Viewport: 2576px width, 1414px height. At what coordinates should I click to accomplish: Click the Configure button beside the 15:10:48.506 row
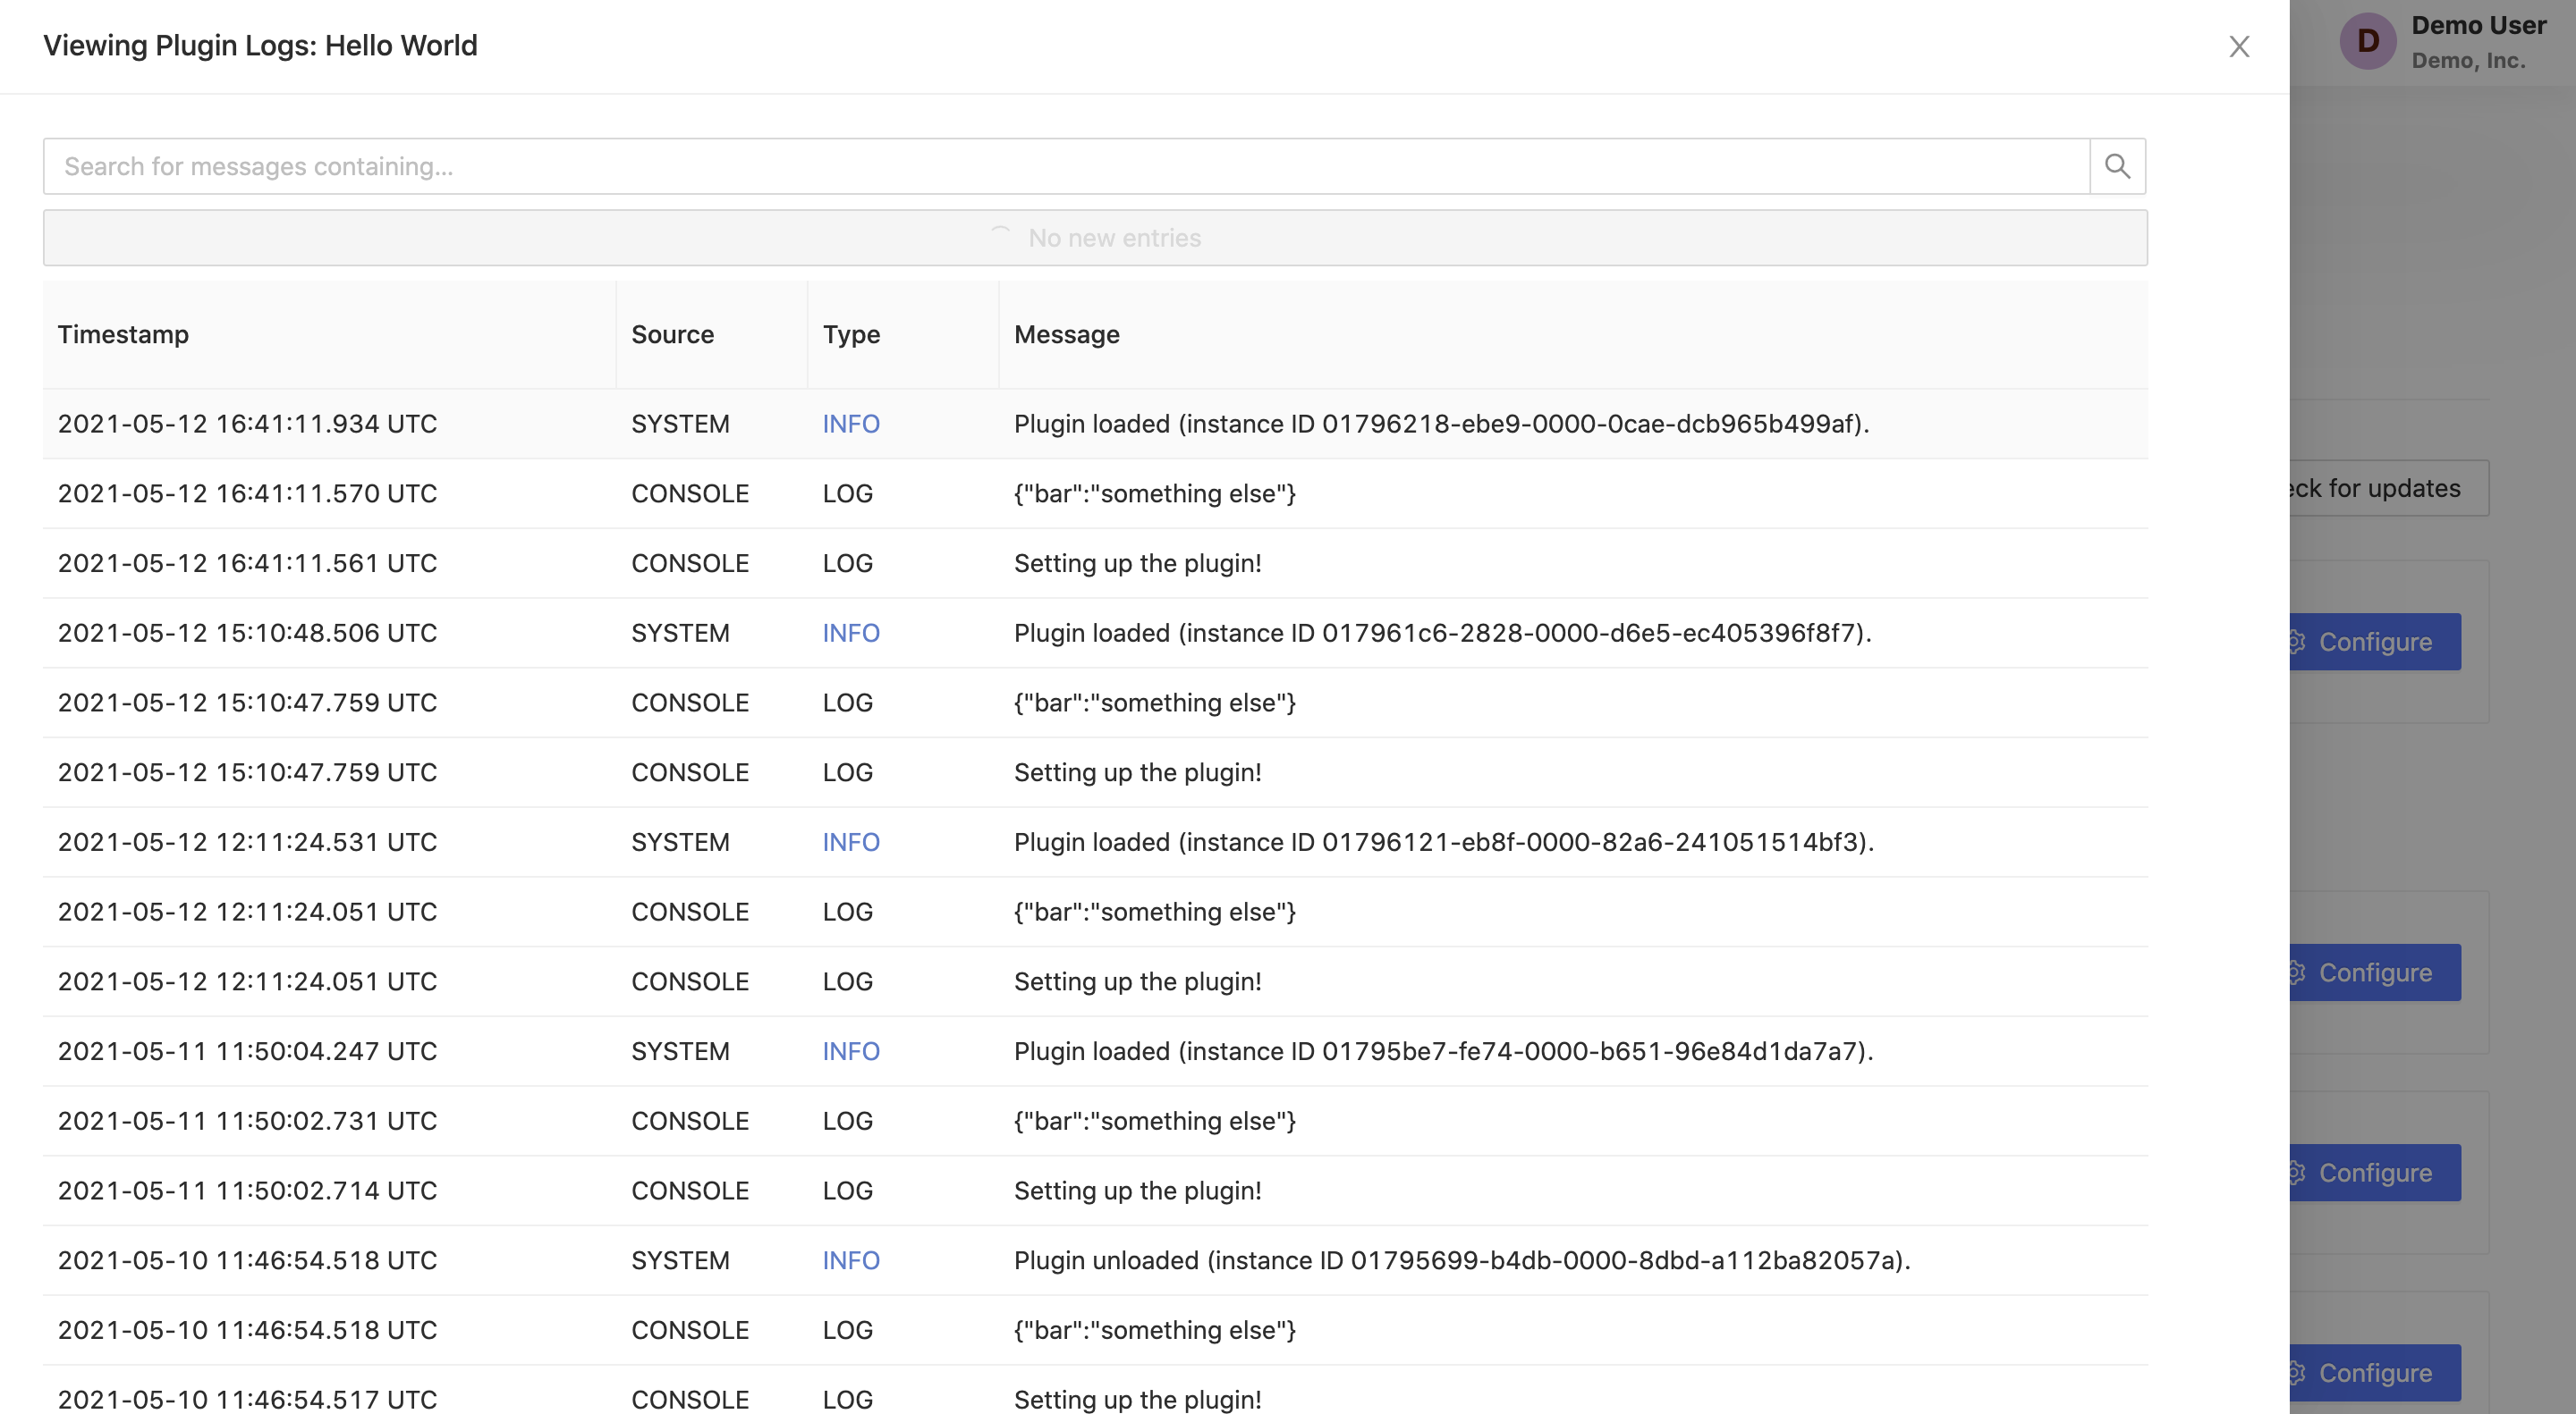pyautogui.click(x=2374, y=642)
